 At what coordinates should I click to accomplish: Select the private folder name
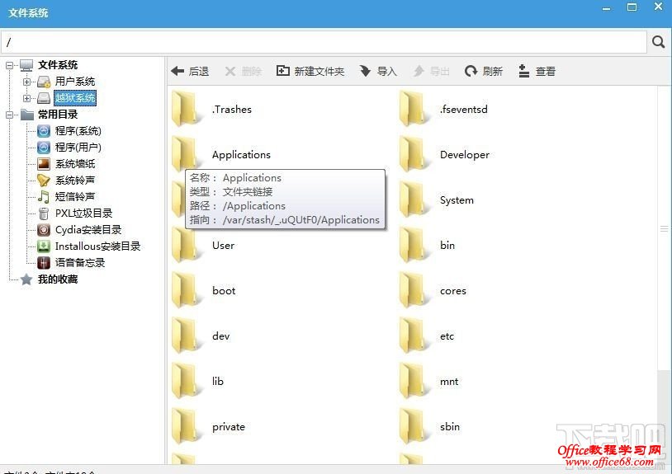(229, 427)
